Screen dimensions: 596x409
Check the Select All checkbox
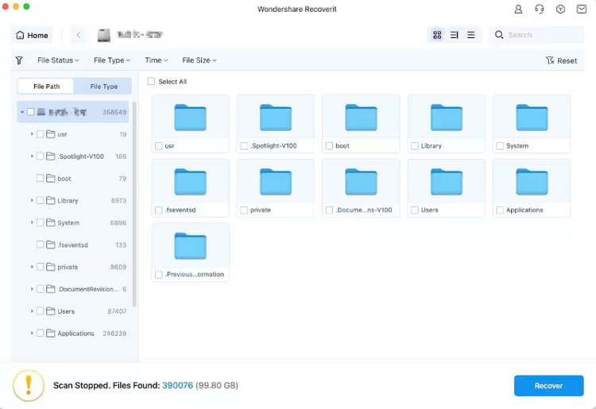tap(151, 81)
